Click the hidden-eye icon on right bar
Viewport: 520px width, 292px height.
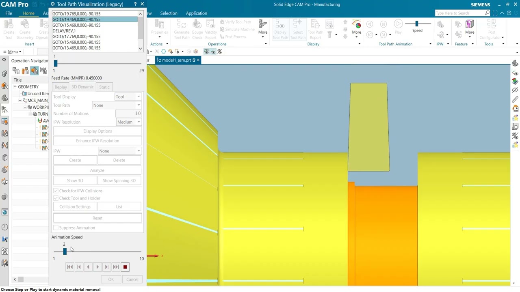pyautogui.click(x=515, y=90)
